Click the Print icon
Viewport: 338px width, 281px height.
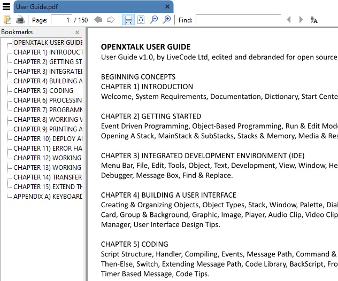coord(20,20)
